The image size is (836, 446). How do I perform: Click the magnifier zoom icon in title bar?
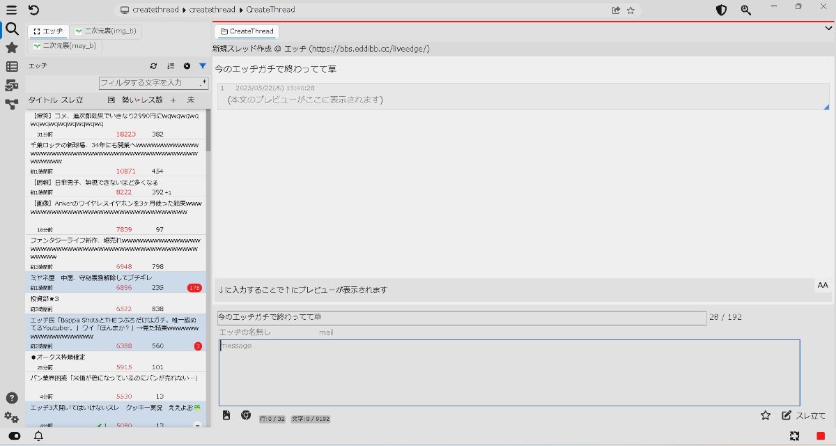click(746, 10)
